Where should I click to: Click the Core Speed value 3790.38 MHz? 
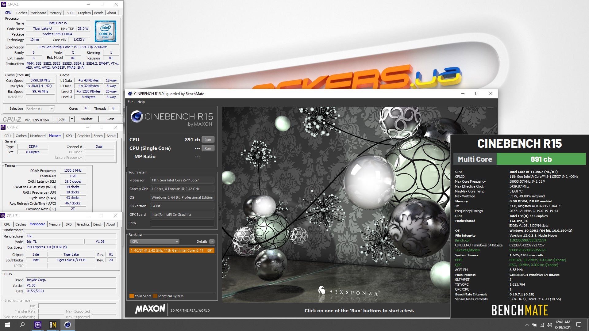(40, 81)
